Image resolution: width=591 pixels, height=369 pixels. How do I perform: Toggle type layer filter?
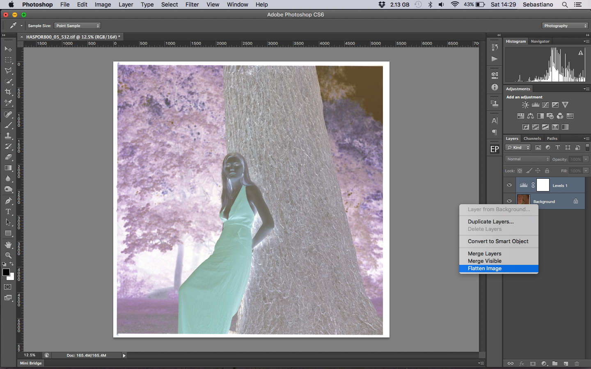pyautogui.click(x=558, y=148)
